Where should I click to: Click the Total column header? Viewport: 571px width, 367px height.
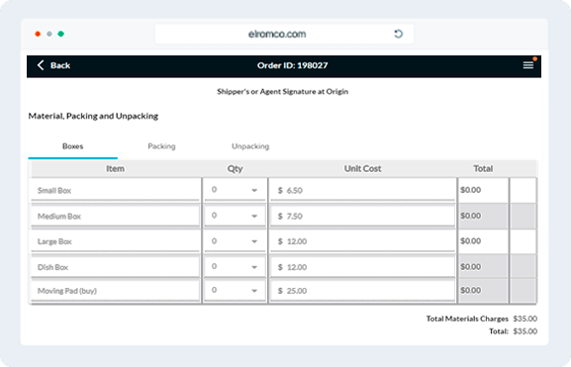pos(483,168)
